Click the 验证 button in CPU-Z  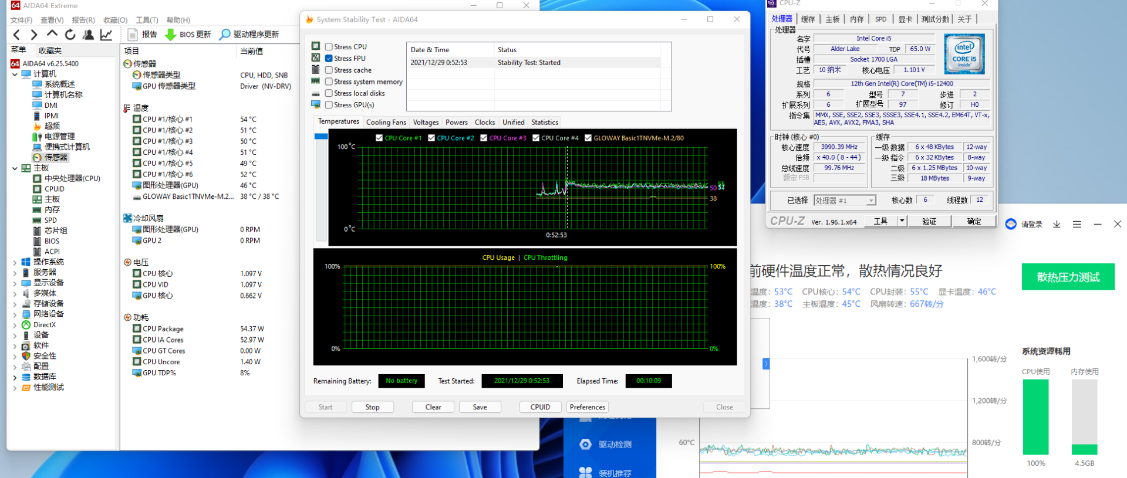click(929, 221)
